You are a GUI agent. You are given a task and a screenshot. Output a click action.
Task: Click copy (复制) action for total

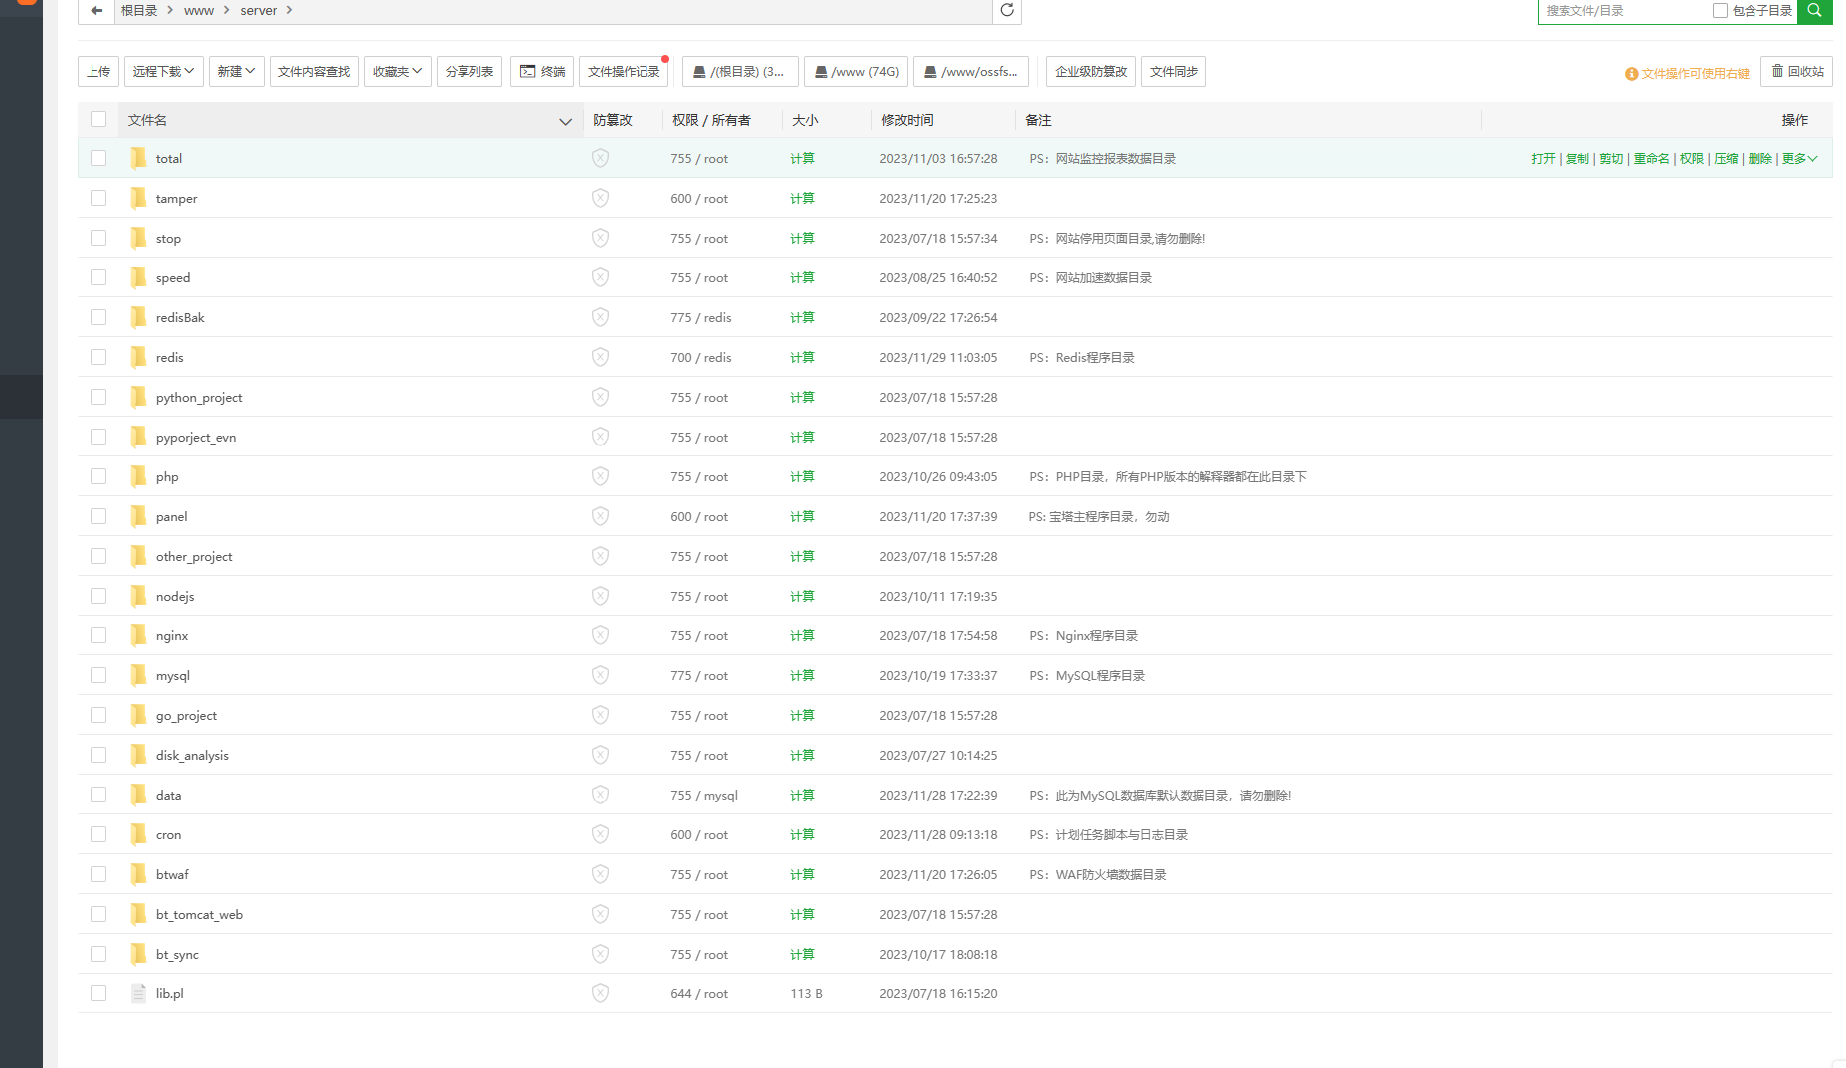[x=1576, y=158]
